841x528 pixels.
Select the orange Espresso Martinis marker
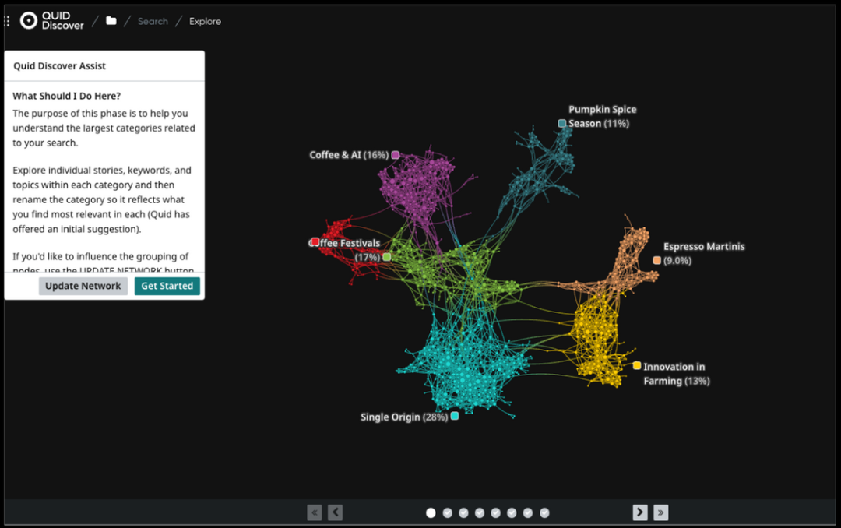point(656,260)
